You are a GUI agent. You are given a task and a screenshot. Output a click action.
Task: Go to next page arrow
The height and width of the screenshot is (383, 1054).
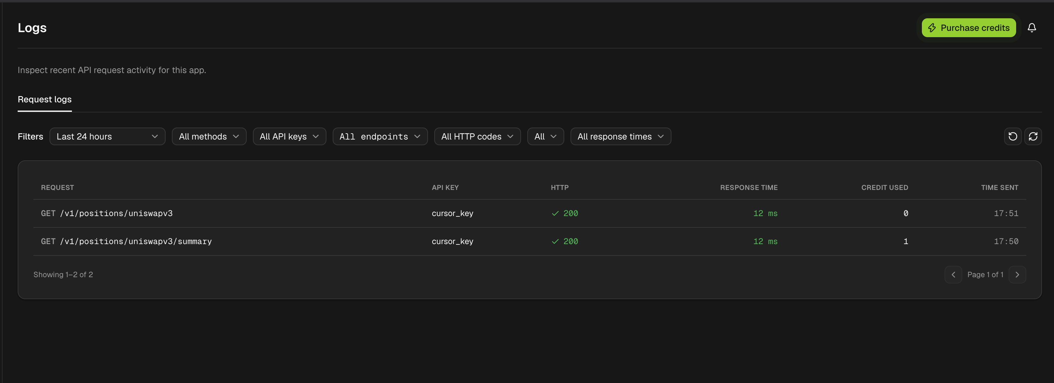(x=1017, y=275)
